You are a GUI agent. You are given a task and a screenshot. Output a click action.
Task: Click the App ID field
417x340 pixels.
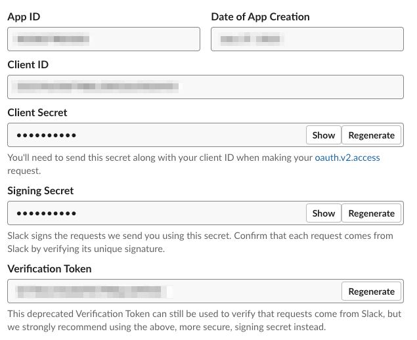click(103, 39)
